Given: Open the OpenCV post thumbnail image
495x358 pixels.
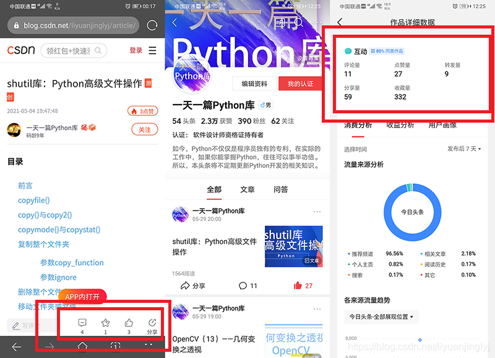Looking at the screenshot, I should pos(293,341).
